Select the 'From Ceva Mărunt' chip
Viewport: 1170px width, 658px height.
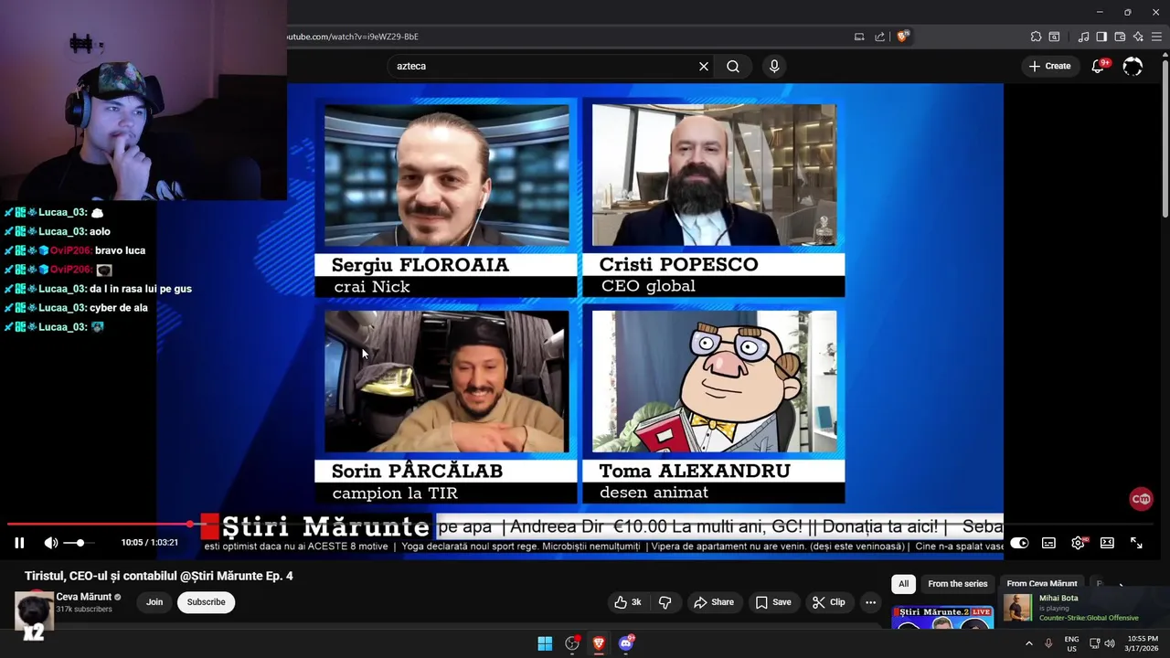point(1042,584)
